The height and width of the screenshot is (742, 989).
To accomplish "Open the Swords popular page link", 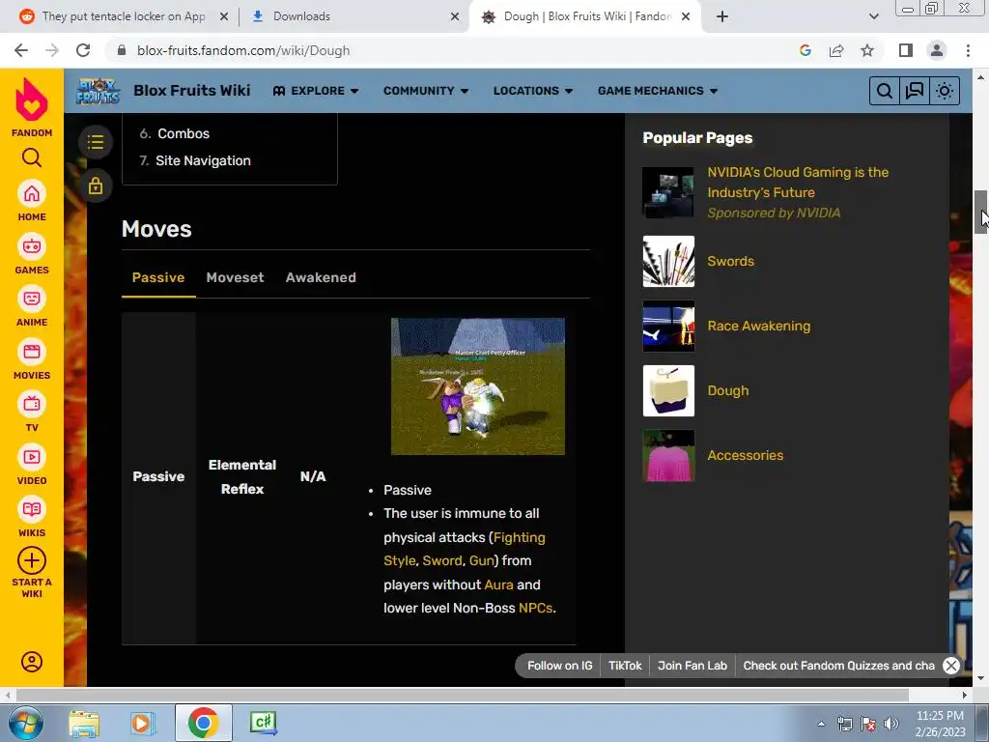I will 730,261.
